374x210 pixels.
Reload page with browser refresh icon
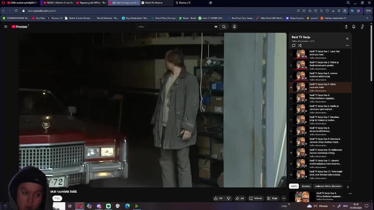(x=16, y=11)
